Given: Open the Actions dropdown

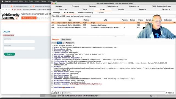Looking at the screenshot, I should coord(70,43).
